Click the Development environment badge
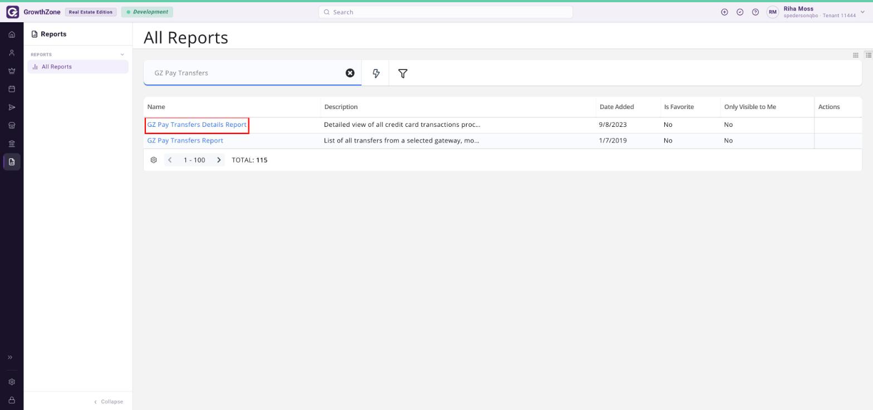The image size is (873, 410). click(x=147, y=12)
